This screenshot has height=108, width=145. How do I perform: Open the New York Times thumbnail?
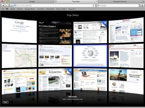[x=55, y=80]
